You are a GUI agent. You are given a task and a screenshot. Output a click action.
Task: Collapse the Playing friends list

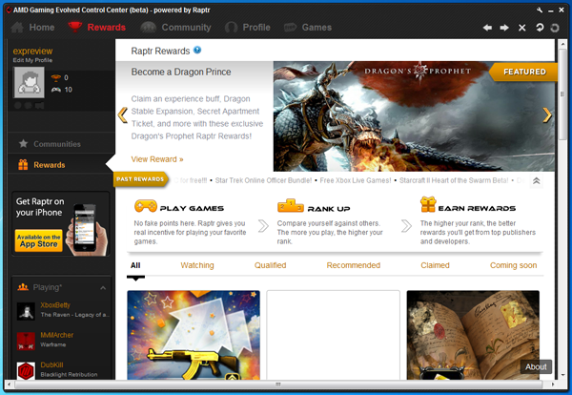click(x=103, y=287)
